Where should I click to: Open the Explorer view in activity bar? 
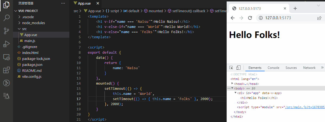point(6,5)
